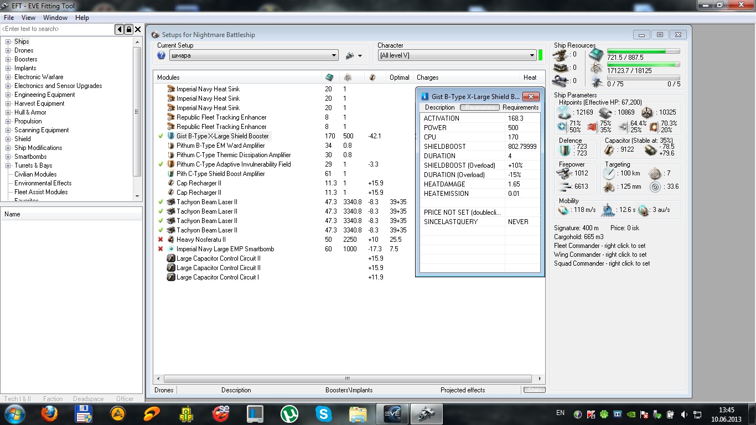Open the Help menu
Screen dimensions: 756x425
pos(82,18)
